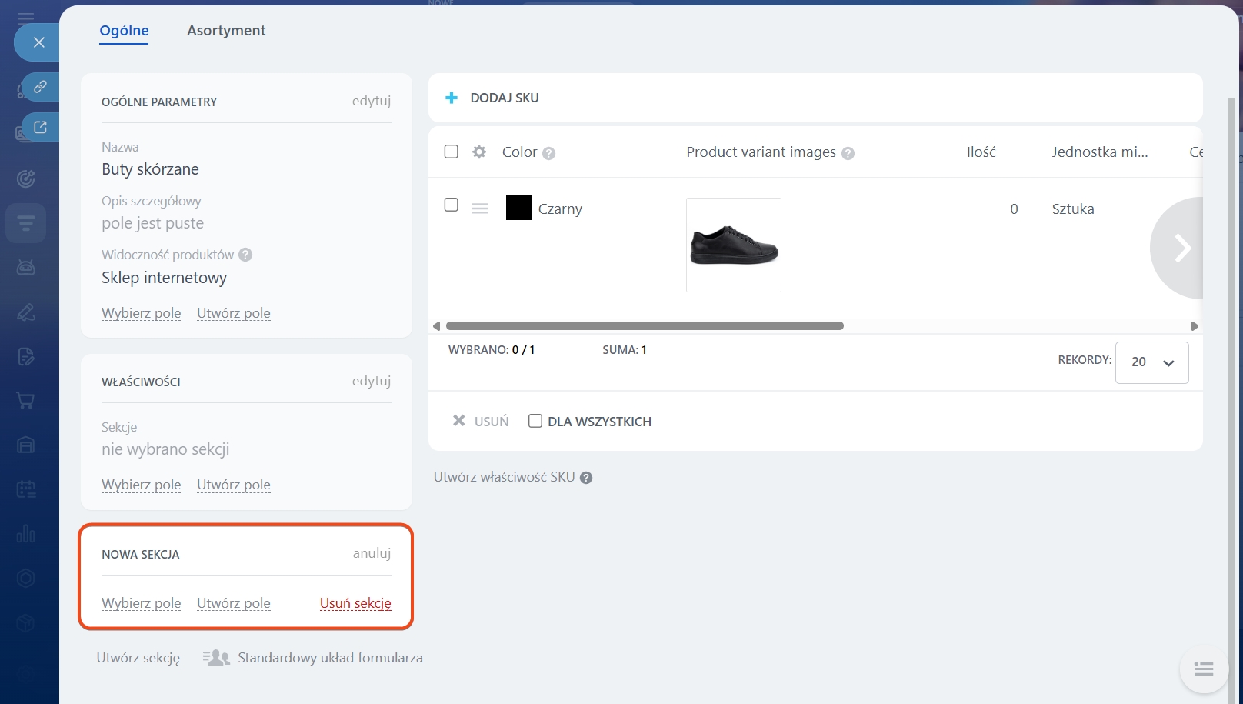This screenshot has width=1243, height=704.
Task: Click the help icon beside Color column
Action: pyautogui.click(x=548, y=153)
